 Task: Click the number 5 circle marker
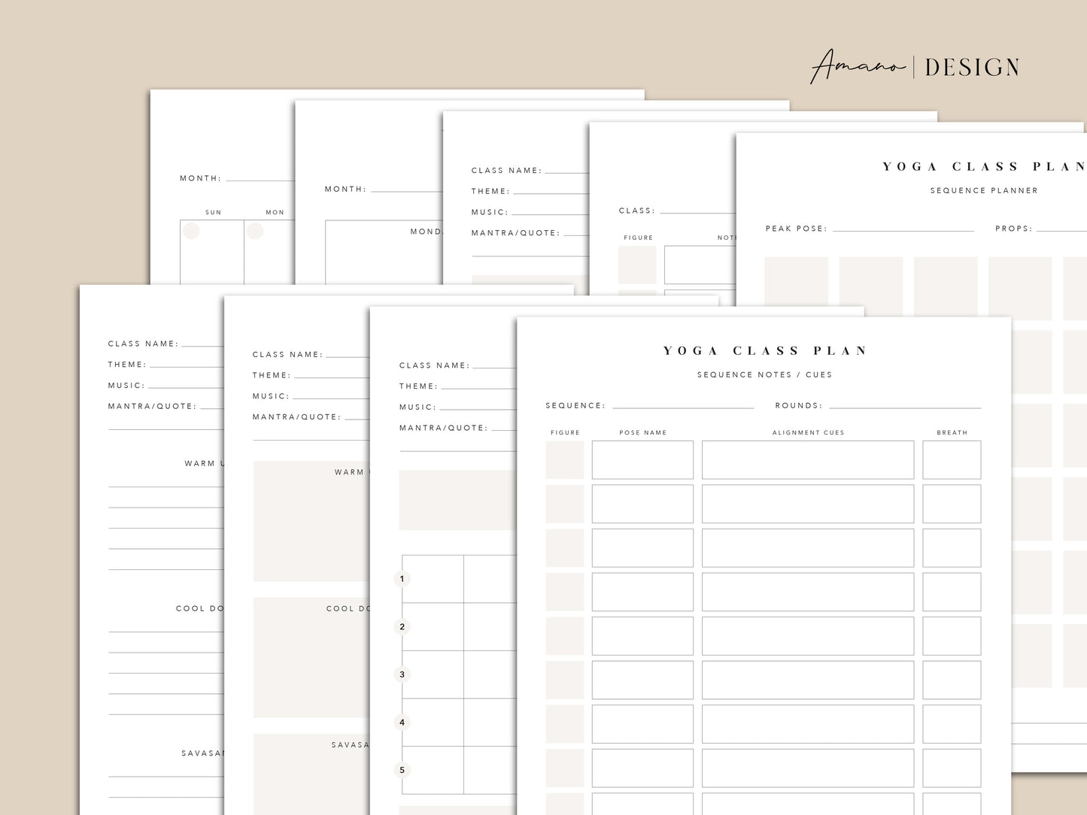[x=402, y=770]
